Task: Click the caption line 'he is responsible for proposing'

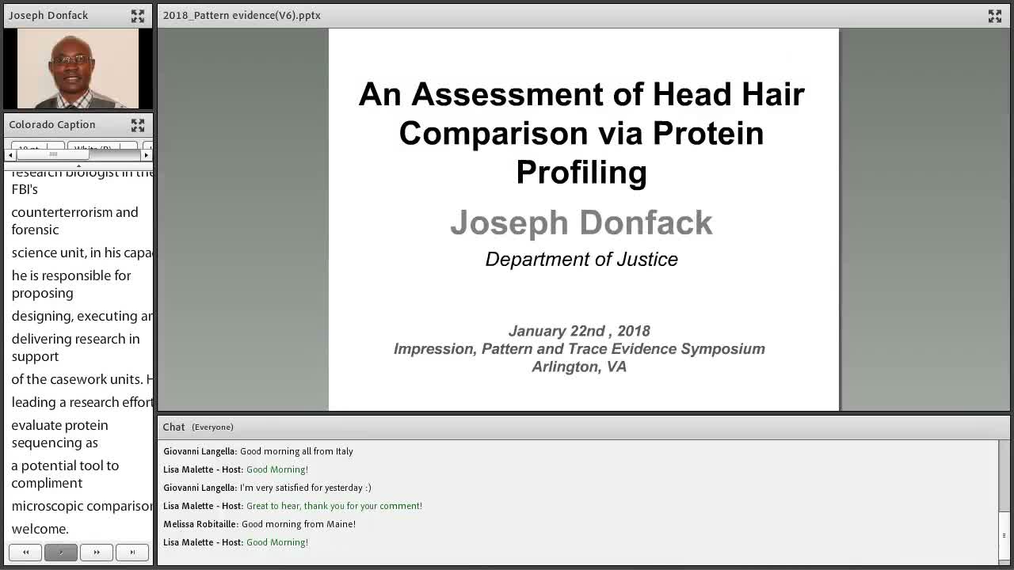Action: (x=71, y=284)
